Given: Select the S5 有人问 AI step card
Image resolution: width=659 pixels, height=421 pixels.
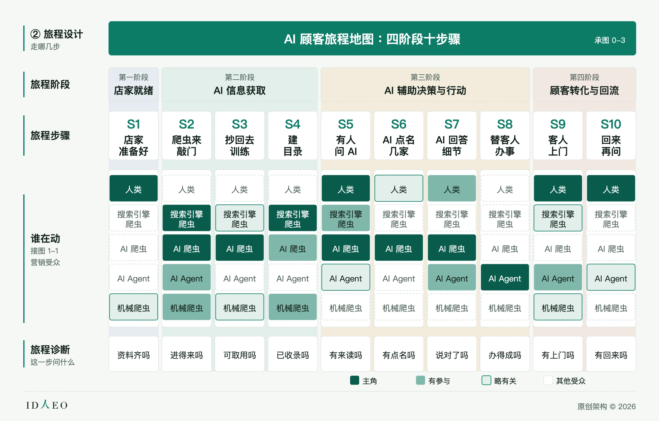Looking at the screenshot, I should [346, 135].
